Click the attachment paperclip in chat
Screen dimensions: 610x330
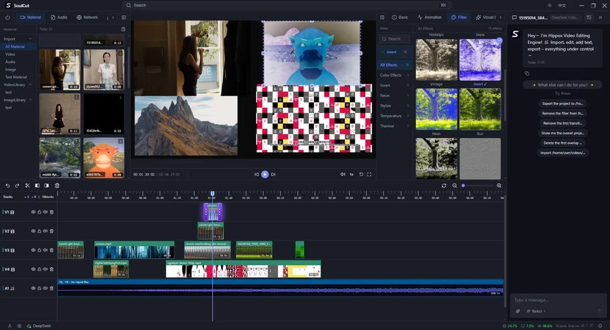point(518,311)
